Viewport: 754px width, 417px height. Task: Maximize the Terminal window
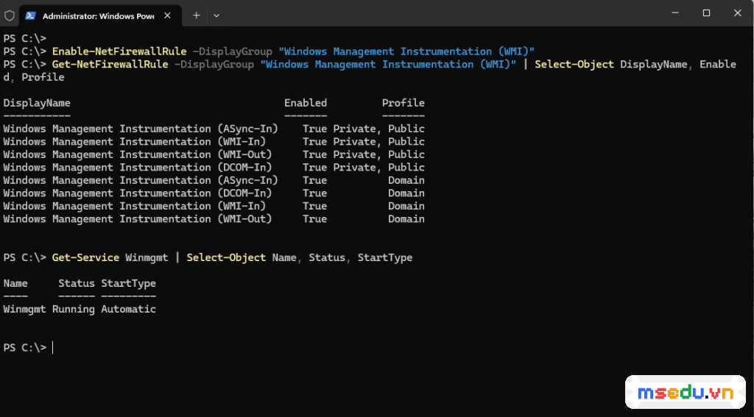(706, 13)
